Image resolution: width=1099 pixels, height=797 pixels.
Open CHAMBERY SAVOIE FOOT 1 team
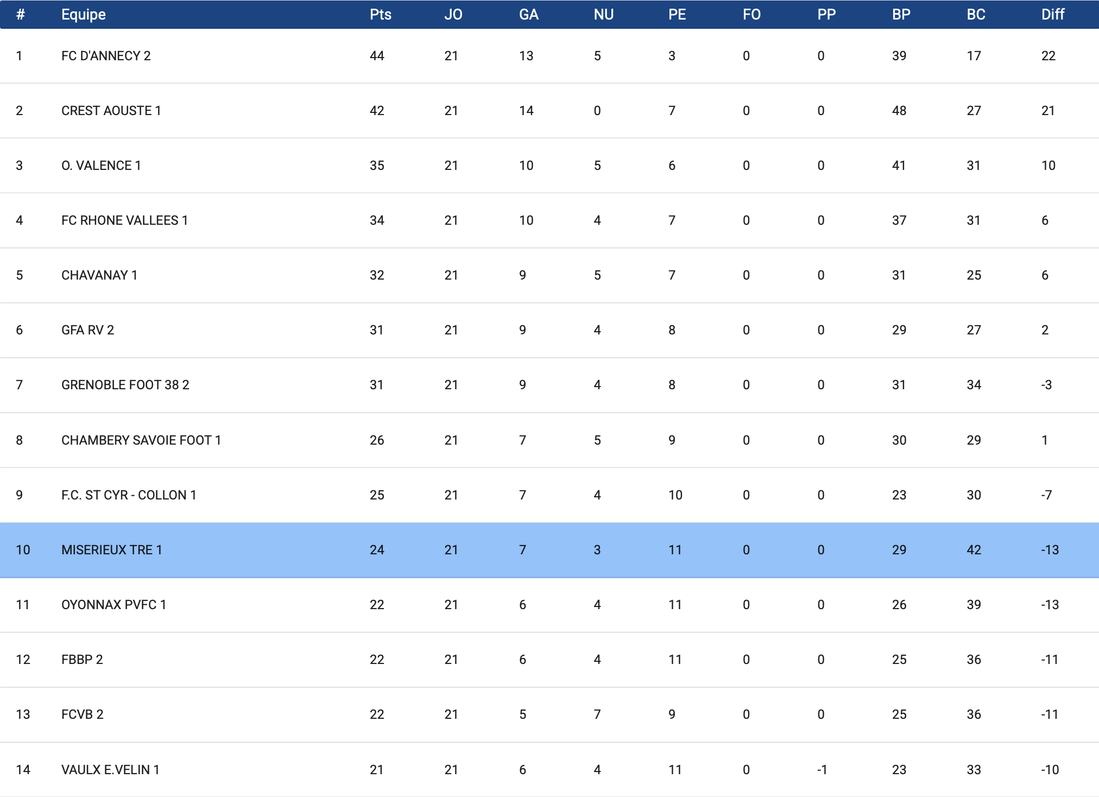click(141, 440)
